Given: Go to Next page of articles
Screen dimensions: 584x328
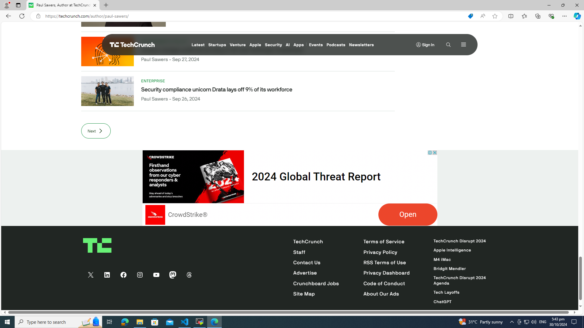Looking at the screenshot, I should [96, 131].
